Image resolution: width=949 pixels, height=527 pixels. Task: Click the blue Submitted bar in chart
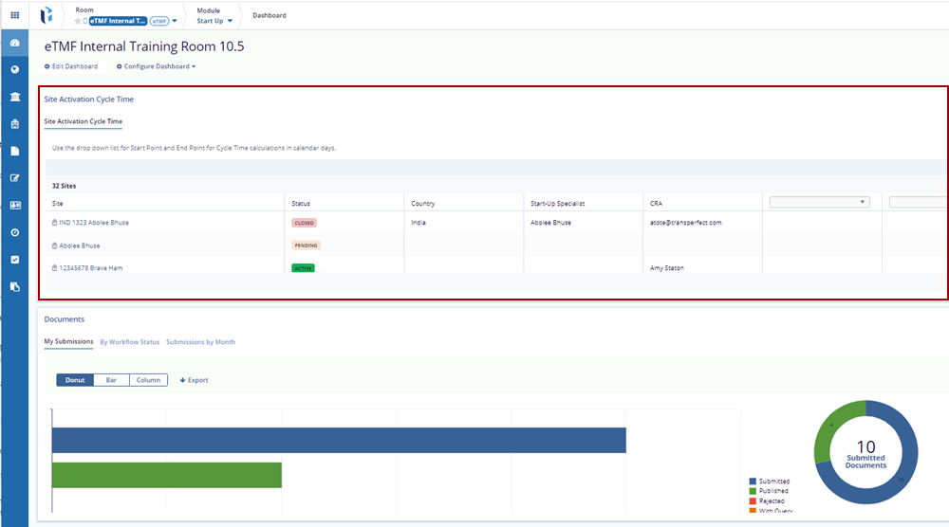click(338, 440)
